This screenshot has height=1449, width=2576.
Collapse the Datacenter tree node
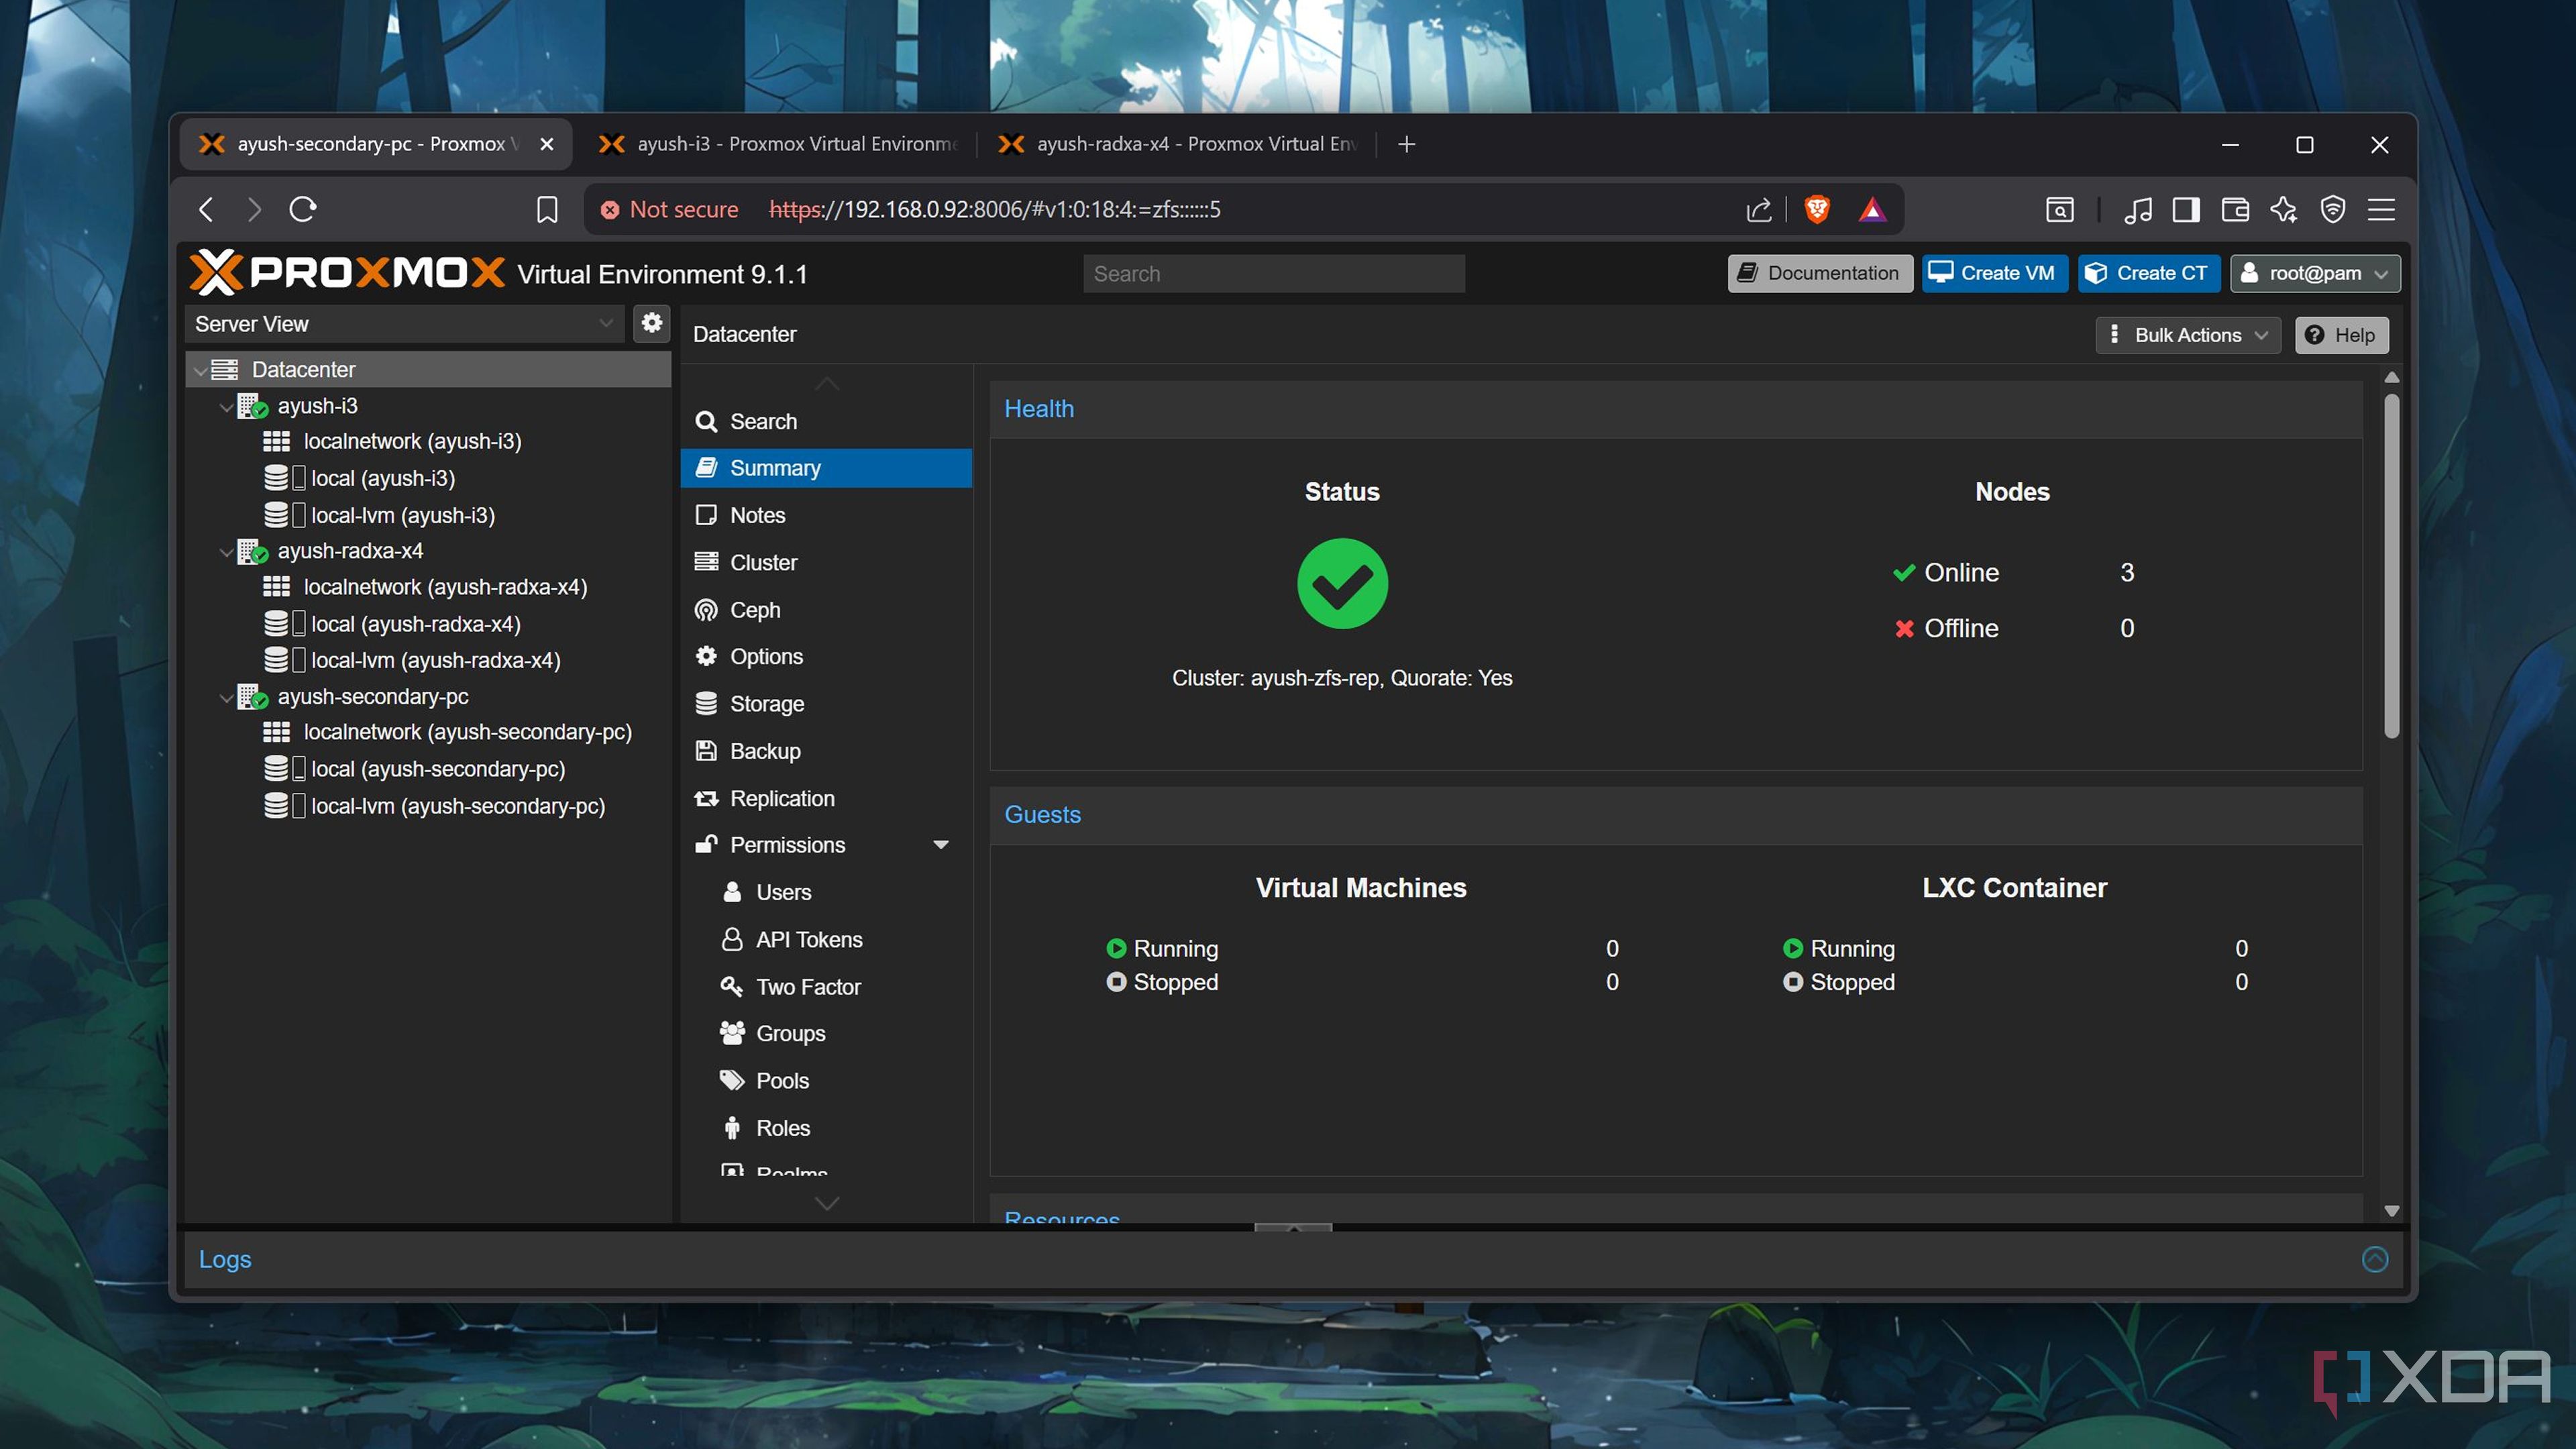point(200,370)
